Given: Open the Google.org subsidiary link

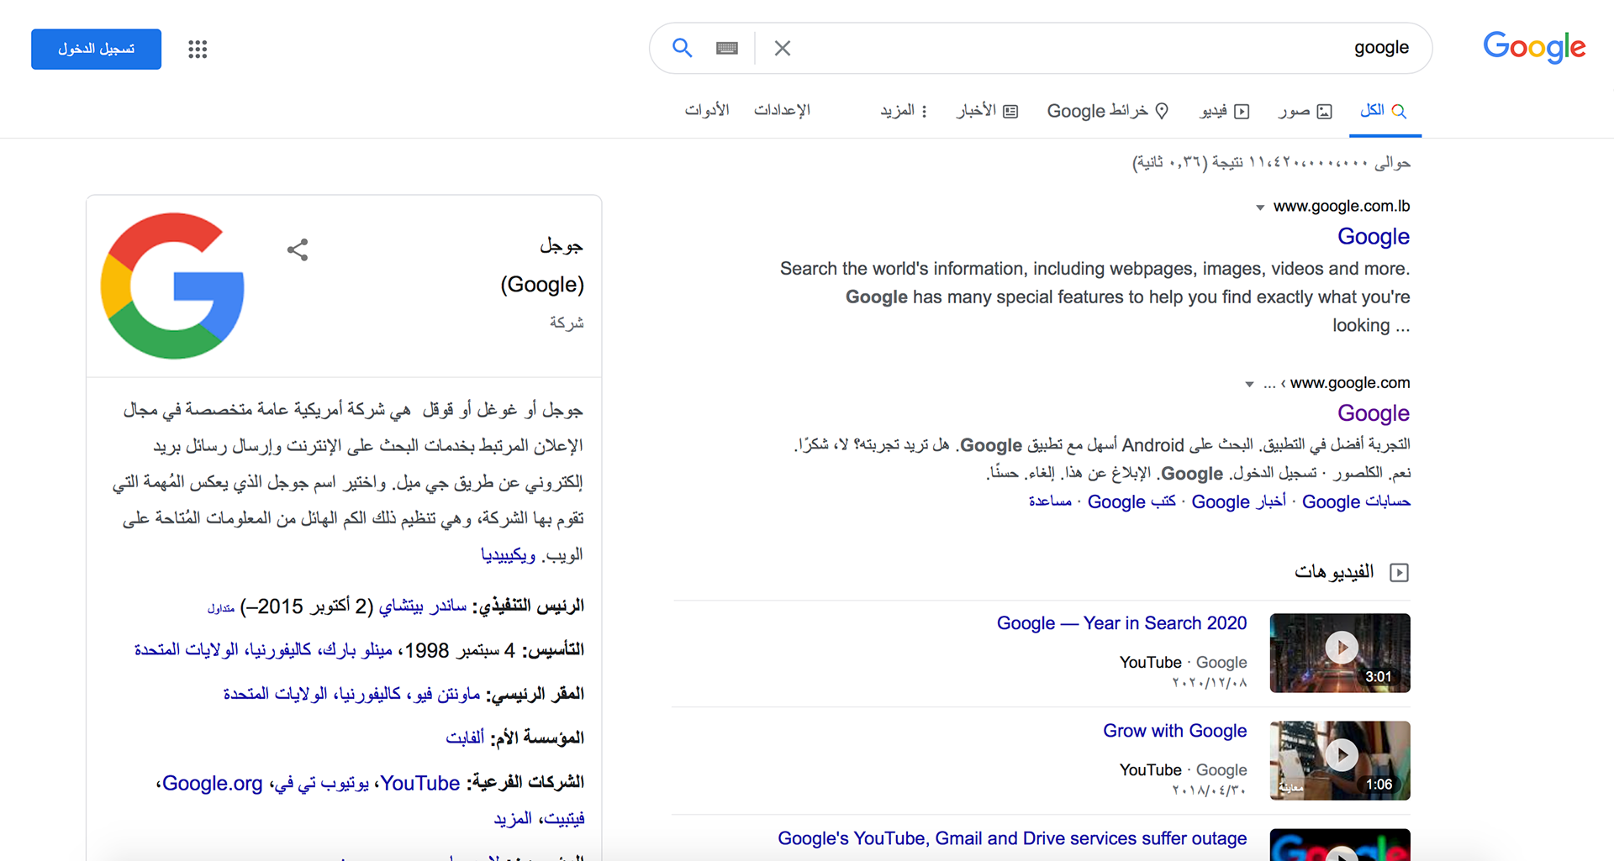Looking at the screenshot, I should pyautogui.click(x=212, y=783).
